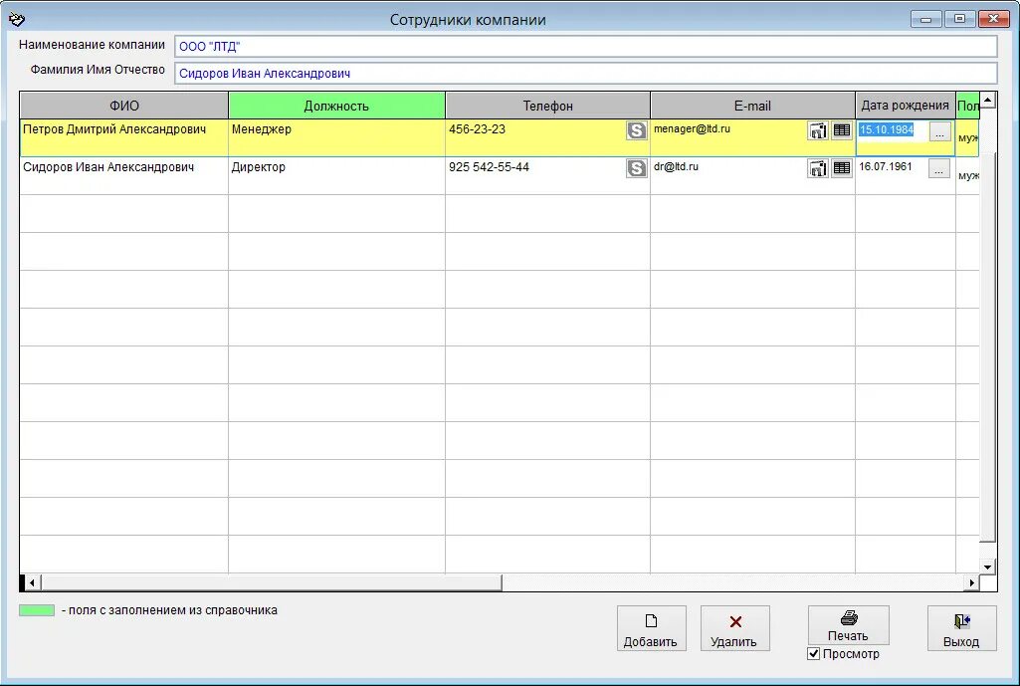This screenshot has height=686, width=1020.
Task: Open date picker for 16.07.1961
Action: tap(939, 168)
